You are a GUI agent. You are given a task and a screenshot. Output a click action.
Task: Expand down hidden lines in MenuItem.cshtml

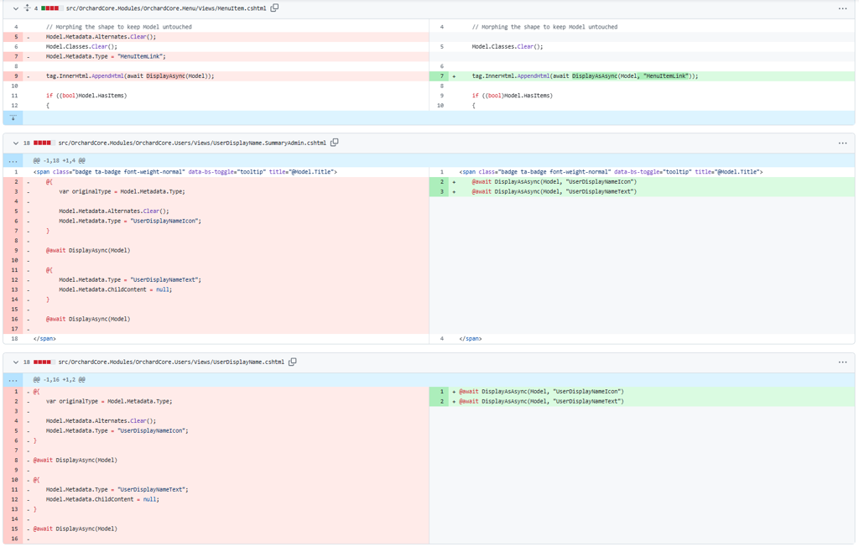pyautogui.click(x=13, y=117)
